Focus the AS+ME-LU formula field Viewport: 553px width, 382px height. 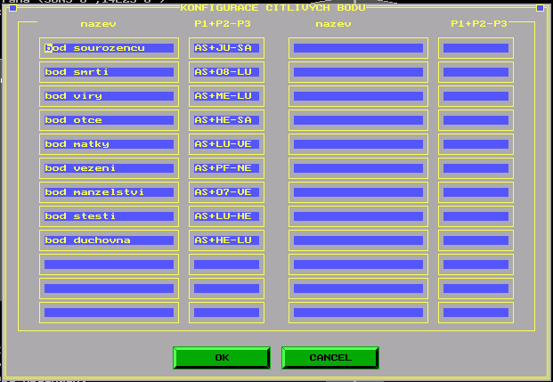(x=226, y=96)
